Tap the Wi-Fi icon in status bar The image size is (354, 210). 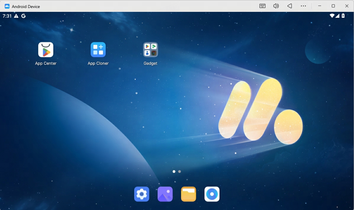click(x=332, y=16)
